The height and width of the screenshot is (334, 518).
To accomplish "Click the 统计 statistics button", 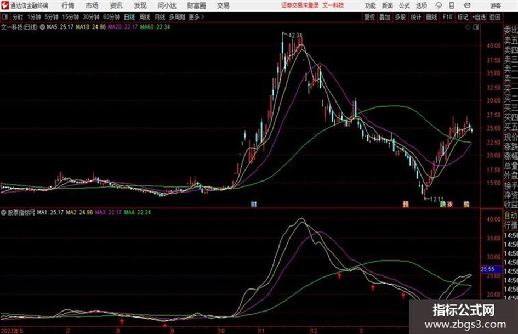I will click(416, 17).
